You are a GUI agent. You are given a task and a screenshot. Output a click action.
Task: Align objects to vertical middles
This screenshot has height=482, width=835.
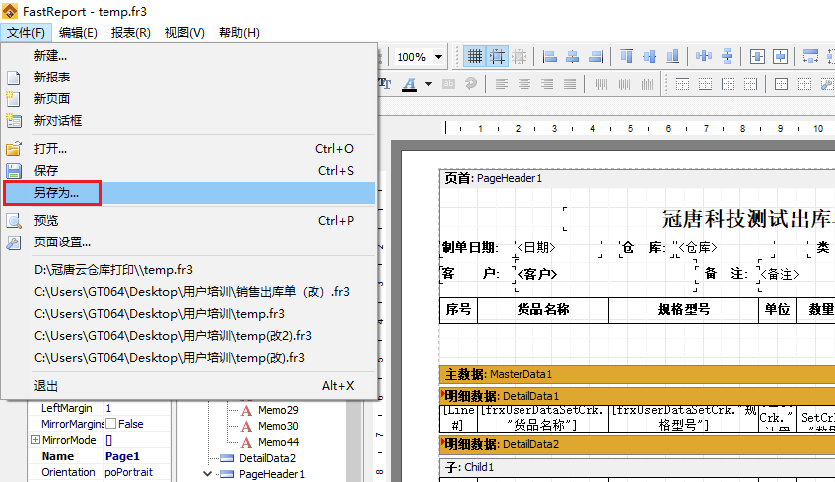pyautogui.click(x=650, y=56)
